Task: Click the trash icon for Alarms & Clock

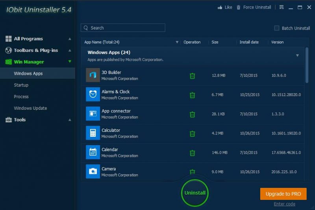Action: tap(192, 95)
